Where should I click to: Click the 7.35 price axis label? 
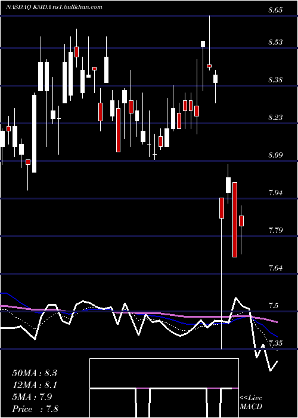pyautogui.click(x=275, y=343)
